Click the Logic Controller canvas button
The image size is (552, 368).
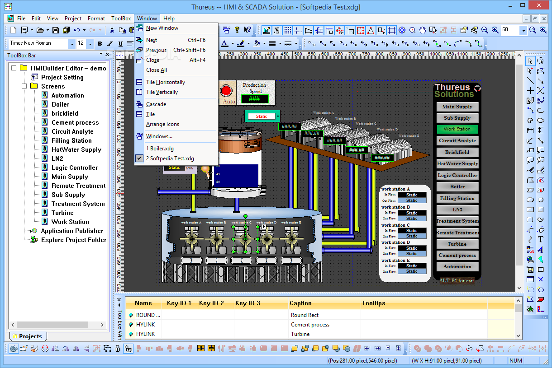pyautogui.click(x=457, y=175)
